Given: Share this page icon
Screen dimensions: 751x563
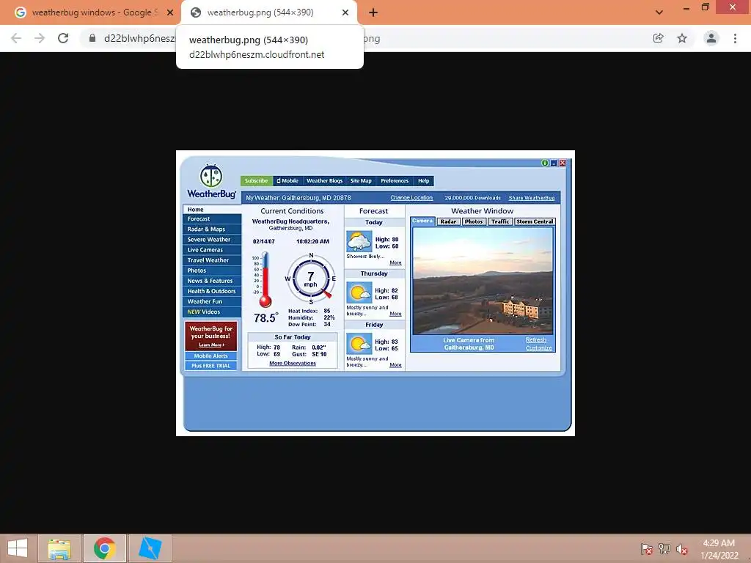Looking at the screenshot, I should point(658,38).
